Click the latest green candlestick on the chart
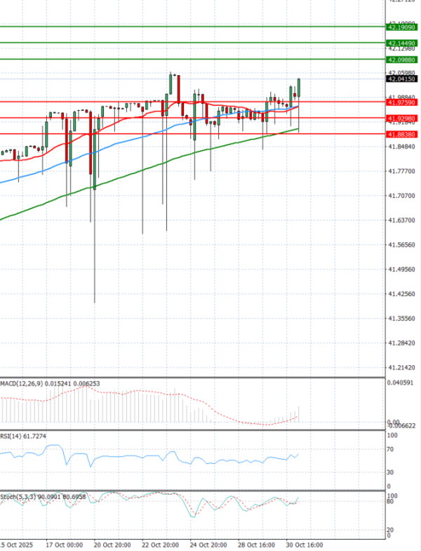The width and height of the screenshot is (421, 551). coord(299,87)
